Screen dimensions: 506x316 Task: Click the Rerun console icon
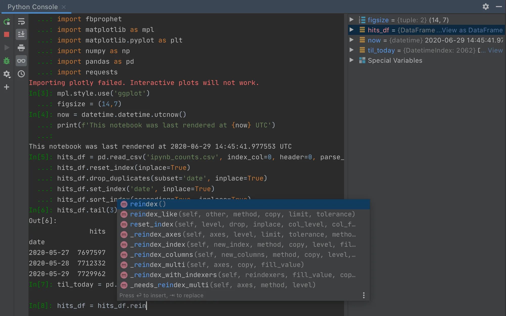(x=7, y=21)
